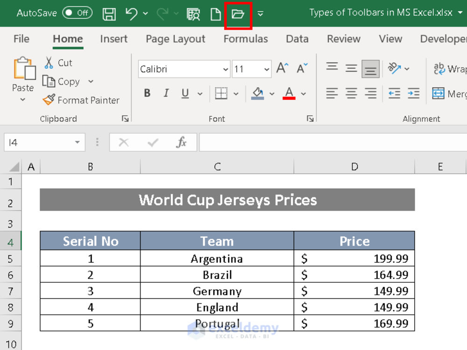Click the Save icon in Quick Access Toolbar
The height and width of the screenshot is (350, 467).
click(109, 14)
